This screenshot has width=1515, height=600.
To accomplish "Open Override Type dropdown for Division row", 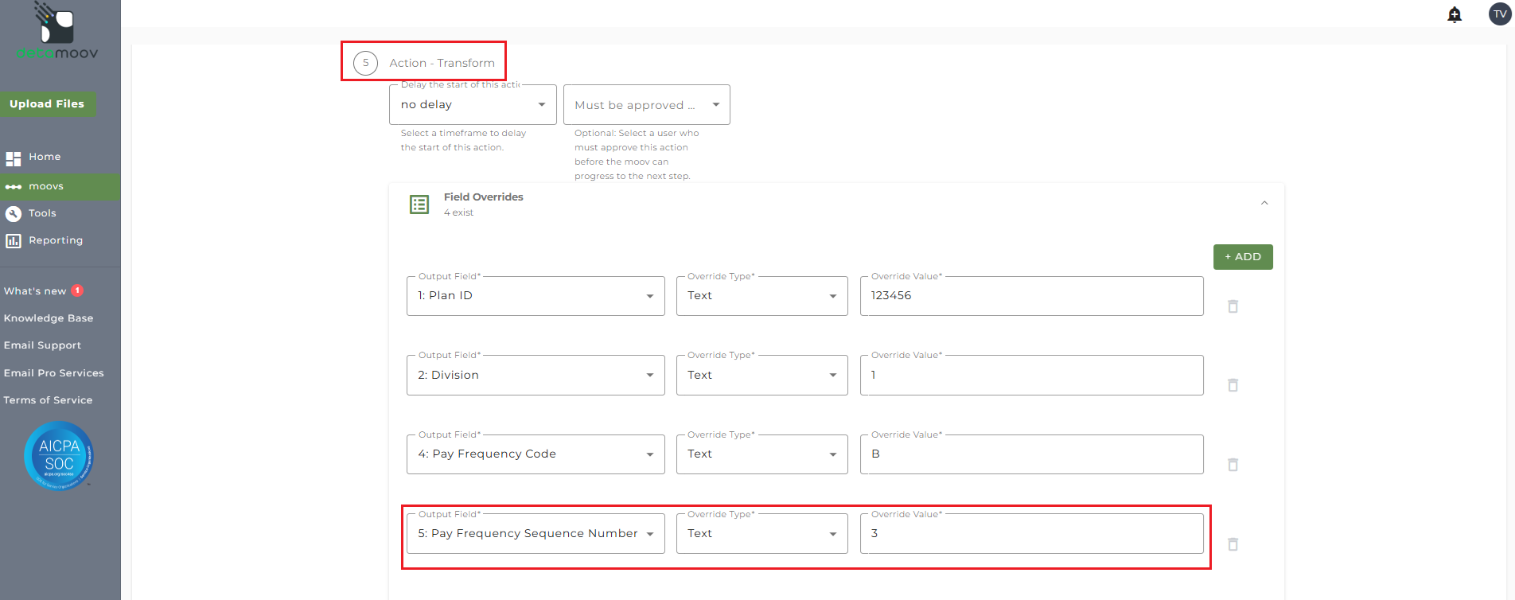I will coord(761,376).
